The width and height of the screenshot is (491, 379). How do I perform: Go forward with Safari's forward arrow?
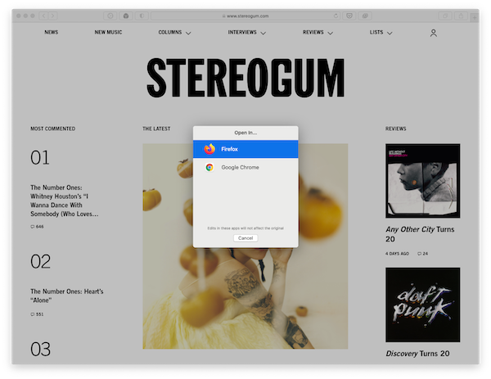(52, 16)
